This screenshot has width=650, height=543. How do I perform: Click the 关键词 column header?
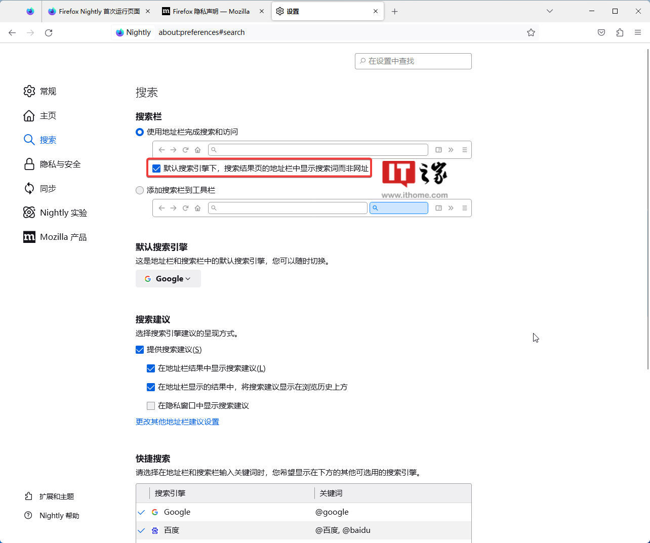click(x=393, y=493)
